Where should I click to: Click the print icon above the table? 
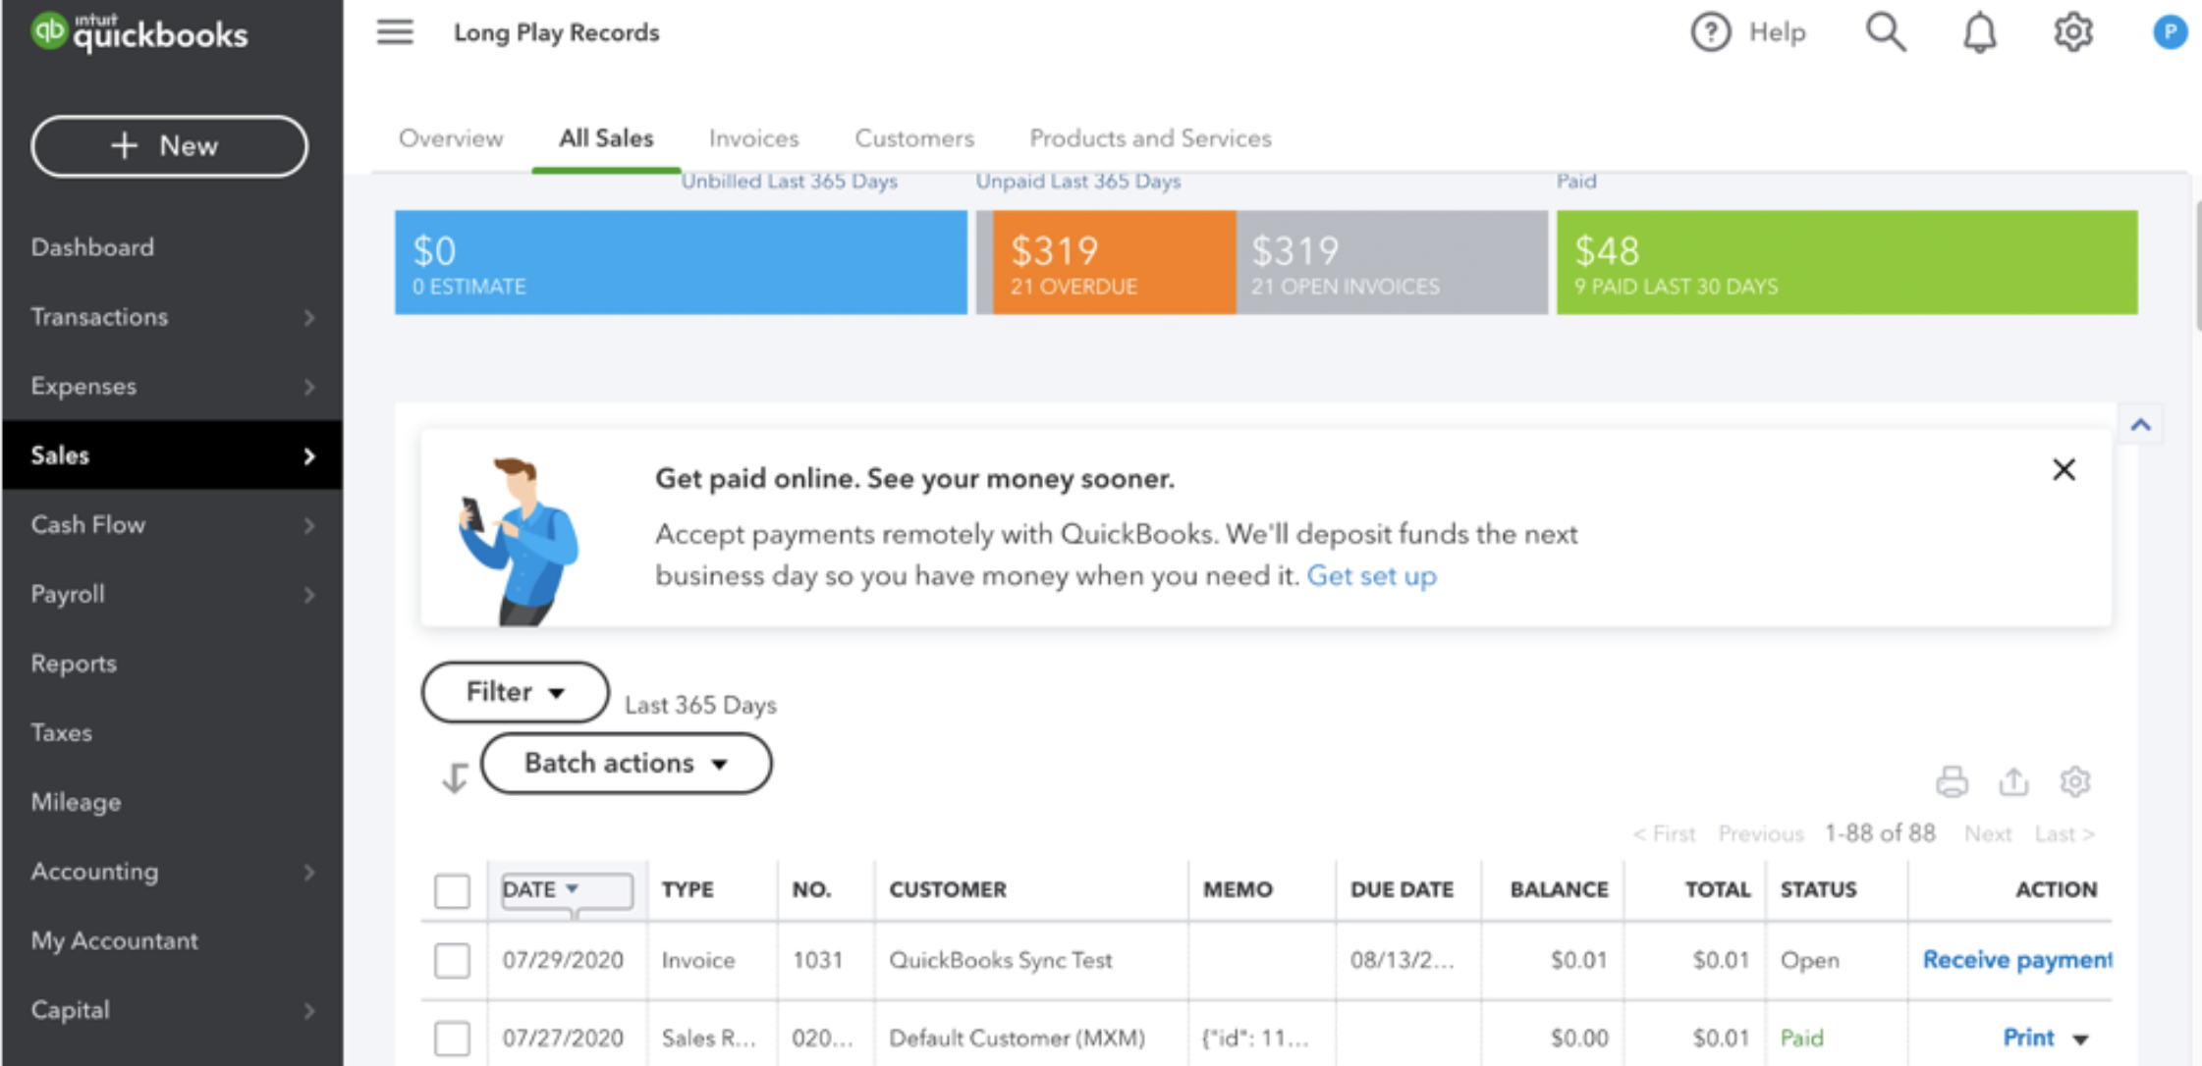click(1952, 781)
